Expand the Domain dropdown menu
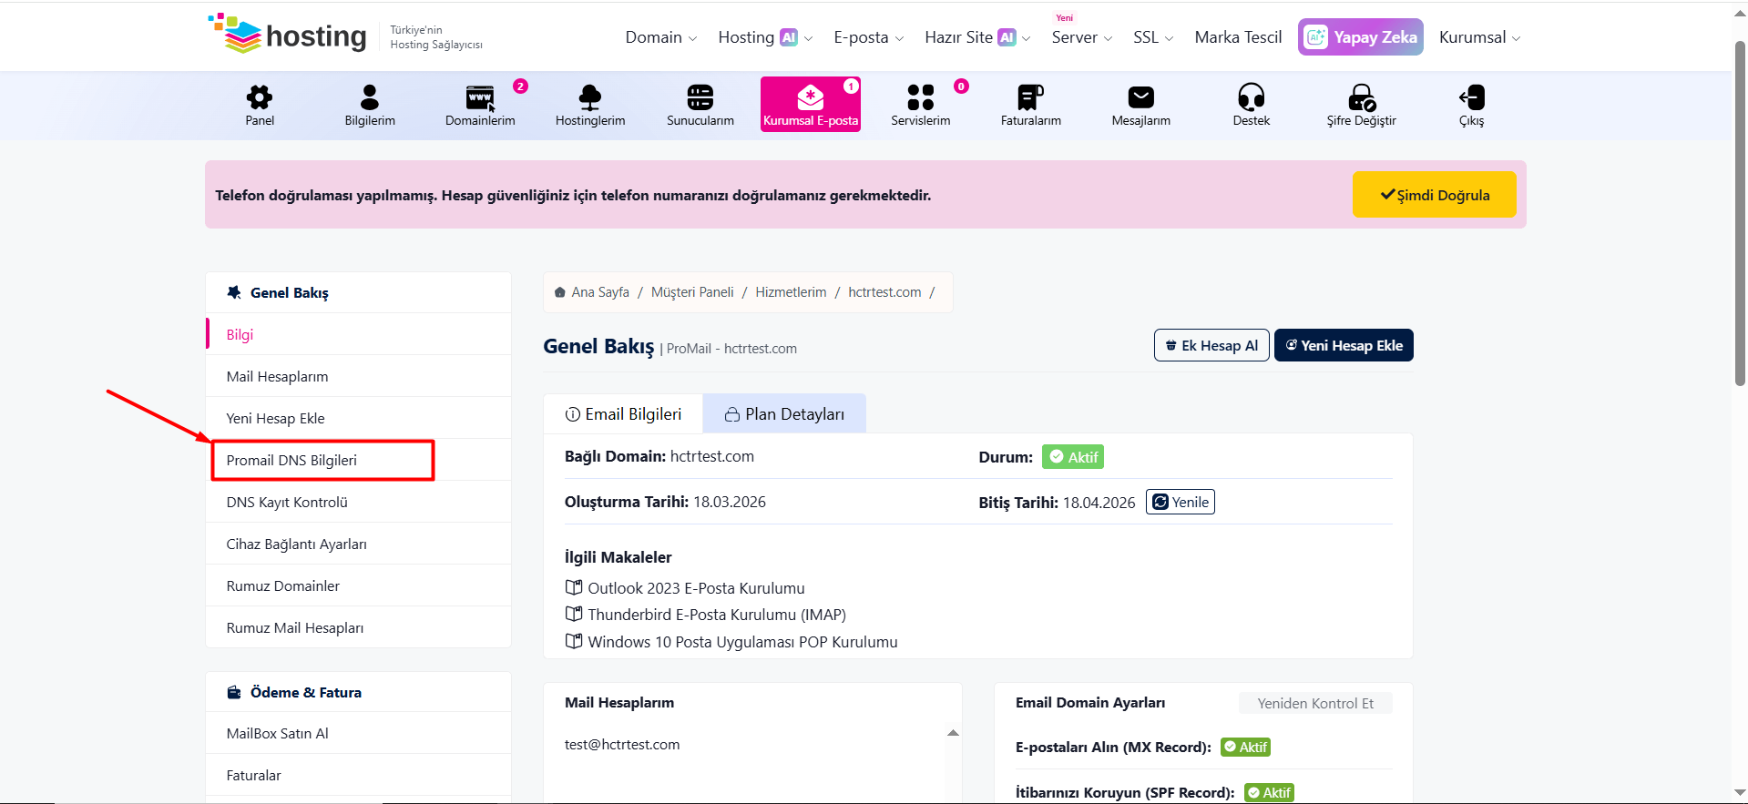 [x=661, y=37]
